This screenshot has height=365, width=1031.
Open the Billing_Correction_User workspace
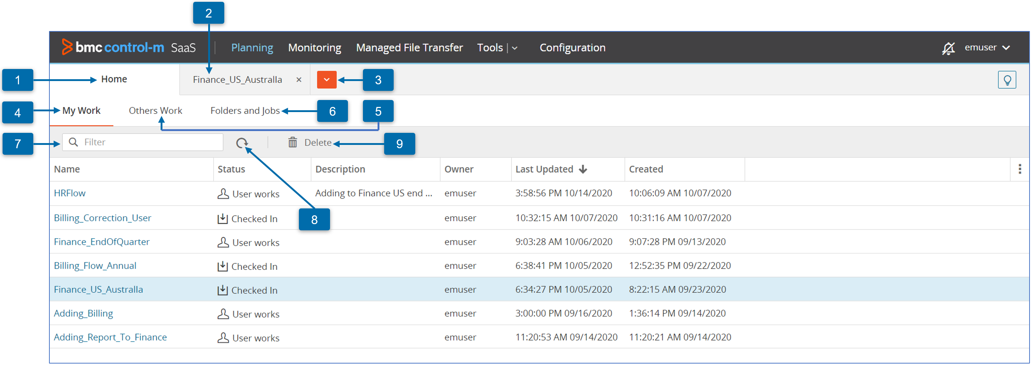(x=102, y=218)
